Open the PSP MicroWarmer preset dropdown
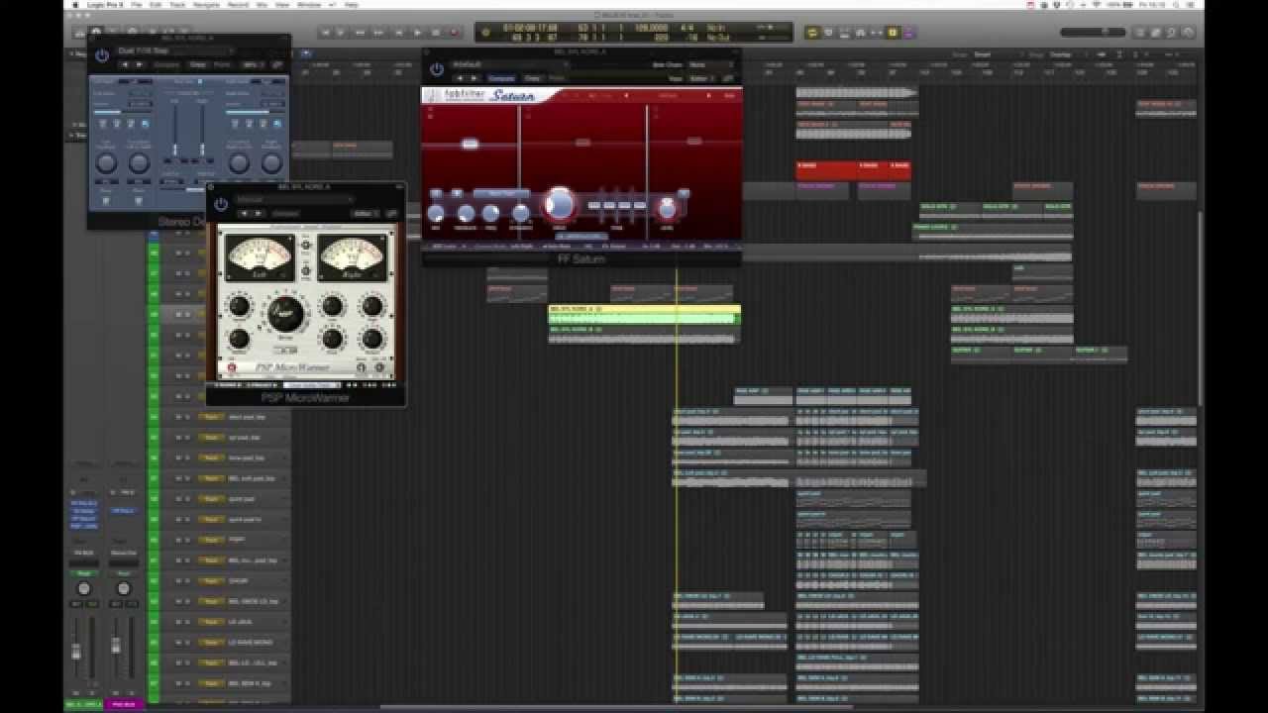 294,200
